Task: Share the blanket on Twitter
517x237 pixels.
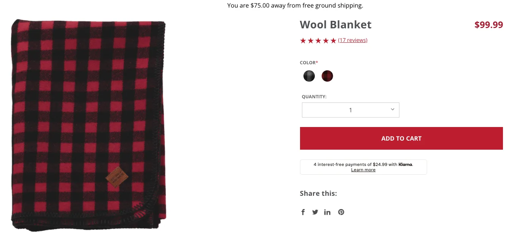Action: point(315,212)
